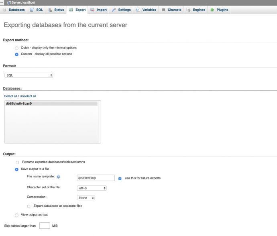Click the databases list scrollbar
The width and height of the screenshot is (277, 236).
coord(99,122)
